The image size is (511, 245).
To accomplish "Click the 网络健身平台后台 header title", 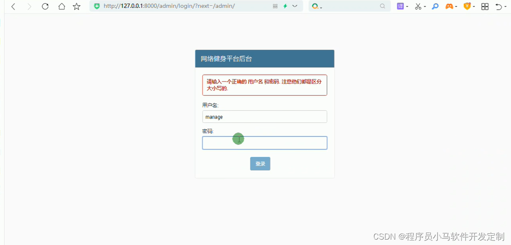I will (226, 59).
